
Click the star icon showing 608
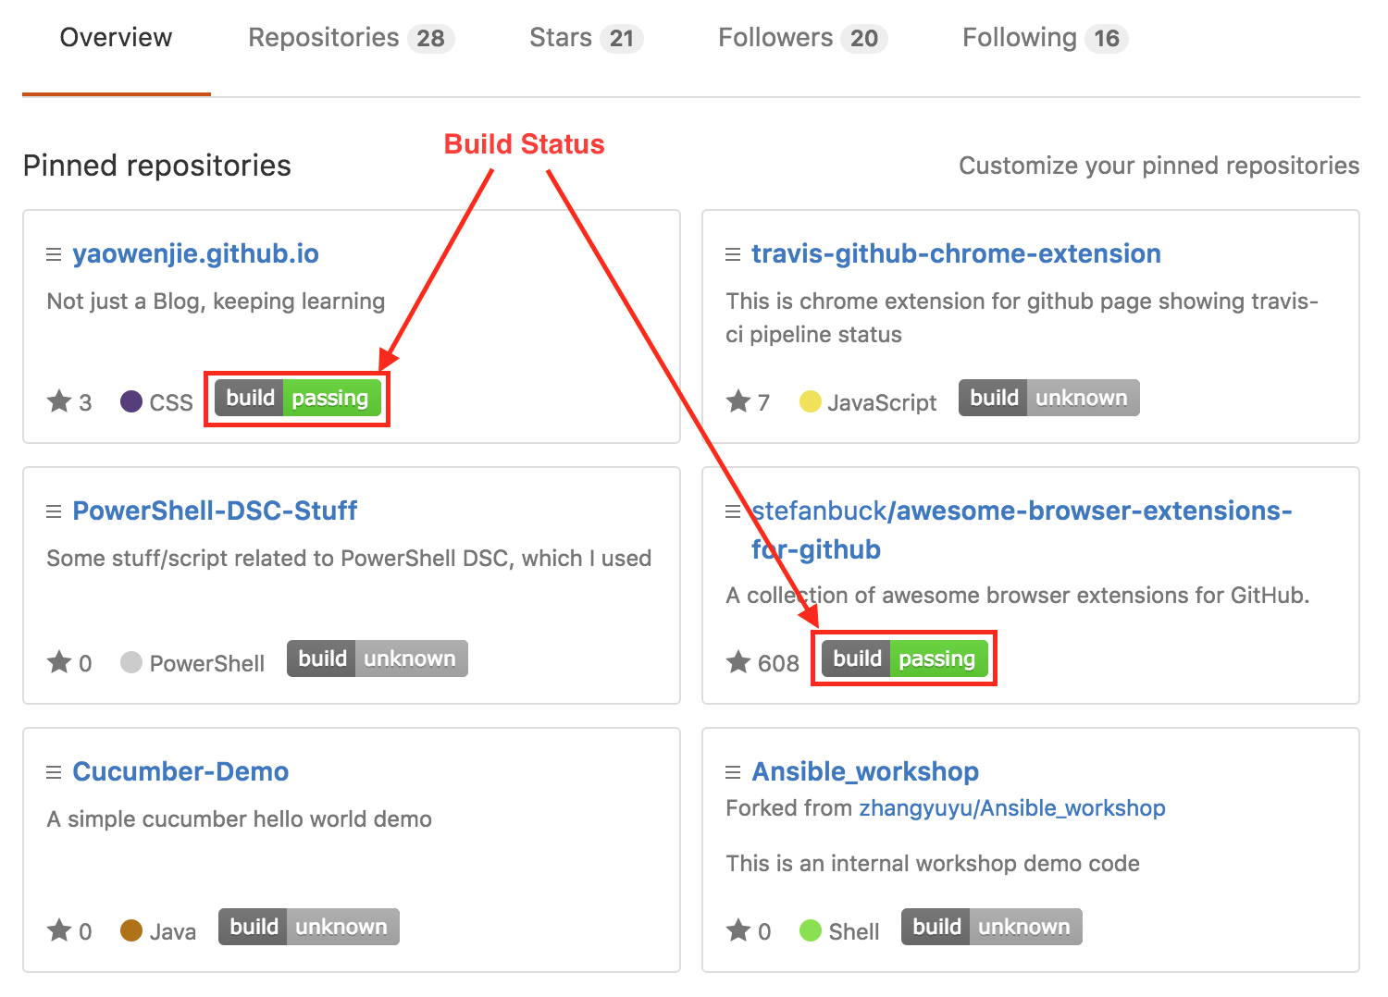point(738,661)
